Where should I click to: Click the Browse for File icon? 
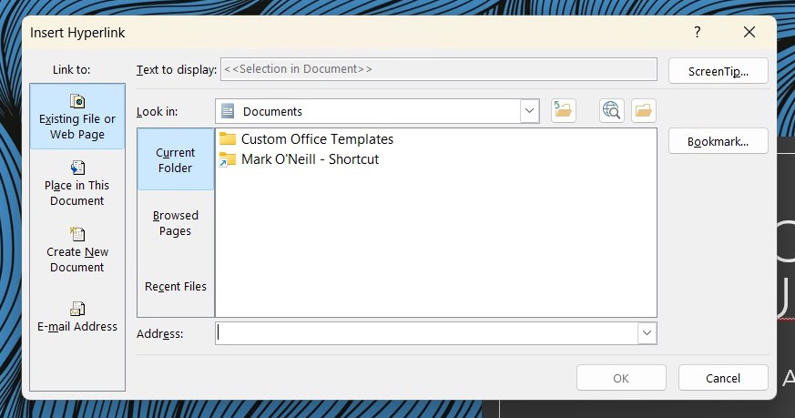point(644,111)
